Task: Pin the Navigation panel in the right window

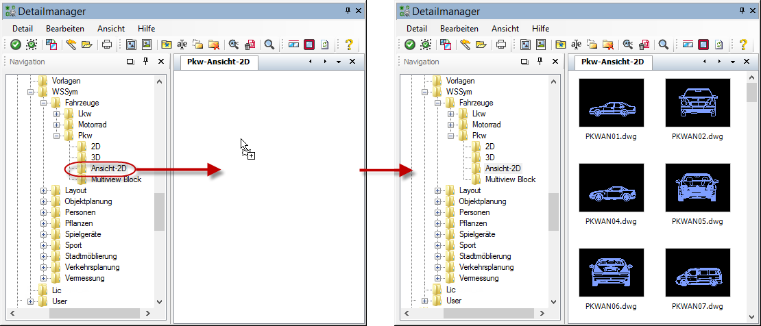Action: click(540, 62)
